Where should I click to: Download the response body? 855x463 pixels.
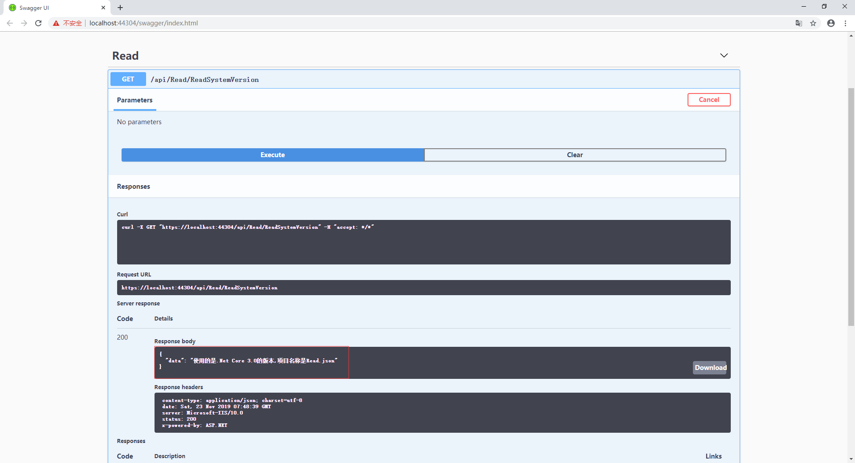(x=710, y=368)
